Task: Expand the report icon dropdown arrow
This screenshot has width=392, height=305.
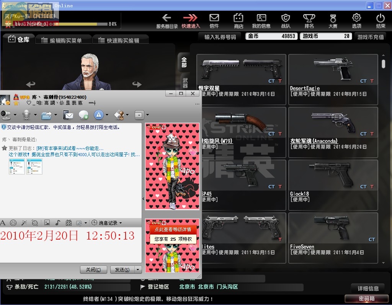Action: coord(107,115)
